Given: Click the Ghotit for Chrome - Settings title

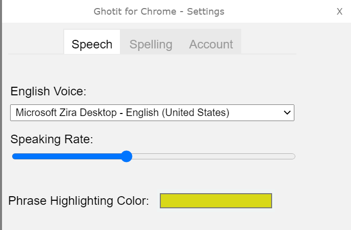Looking at the screenshot, I should tap(159, 12).
